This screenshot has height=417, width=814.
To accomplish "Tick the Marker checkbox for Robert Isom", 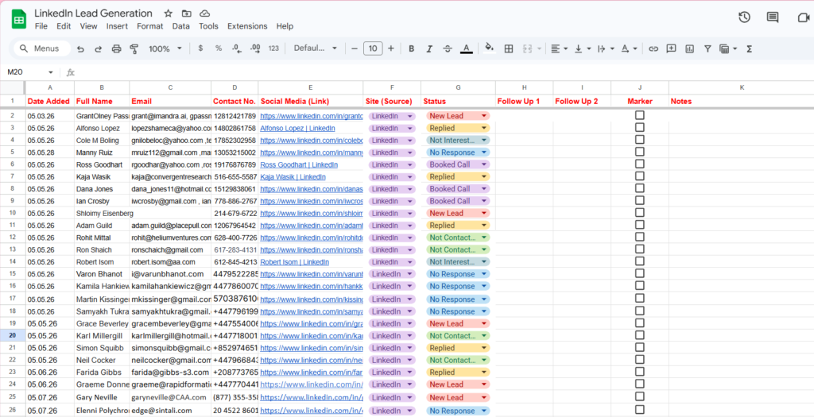I will [x=640, y=261].
